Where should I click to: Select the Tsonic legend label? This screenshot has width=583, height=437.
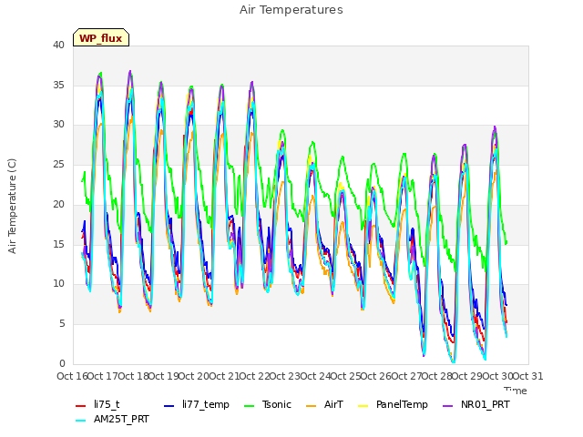tap(277, 404)
